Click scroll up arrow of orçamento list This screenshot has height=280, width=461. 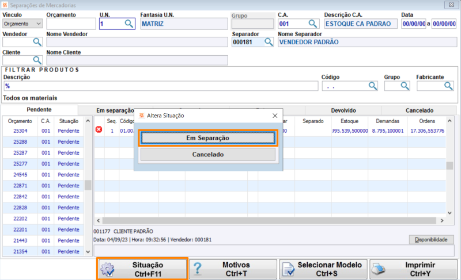[88, 121]
